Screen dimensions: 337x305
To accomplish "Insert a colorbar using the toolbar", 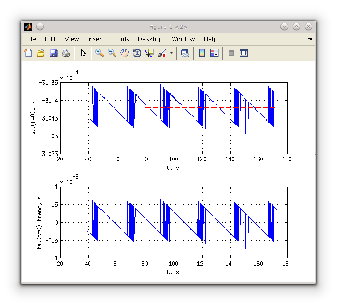I will tap(202, 53).
